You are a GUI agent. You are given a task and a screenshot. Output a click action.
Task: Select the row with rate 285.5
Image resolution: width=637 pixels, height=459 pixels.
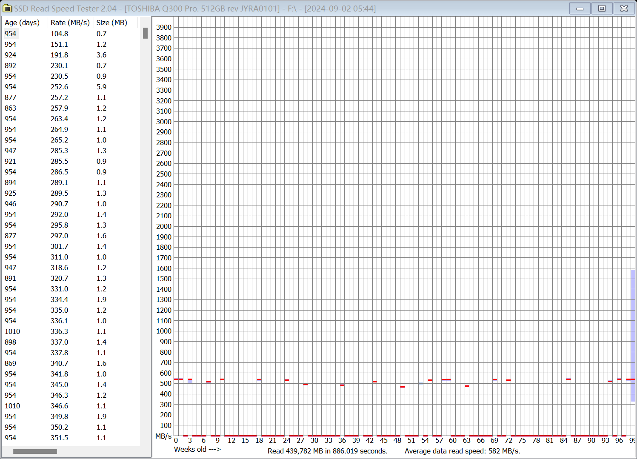pos(71,161)
